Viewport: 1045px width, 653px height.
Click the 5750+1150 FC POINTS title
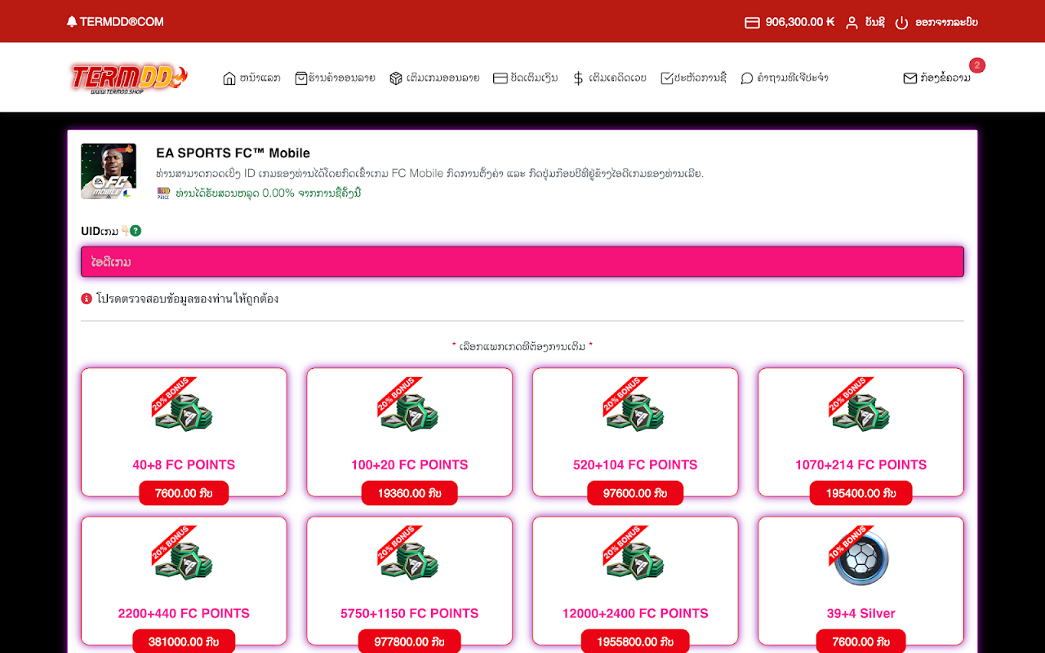coord(409,613)
